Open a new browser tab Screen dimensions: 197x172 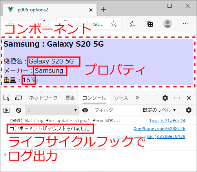click(103, 10)
